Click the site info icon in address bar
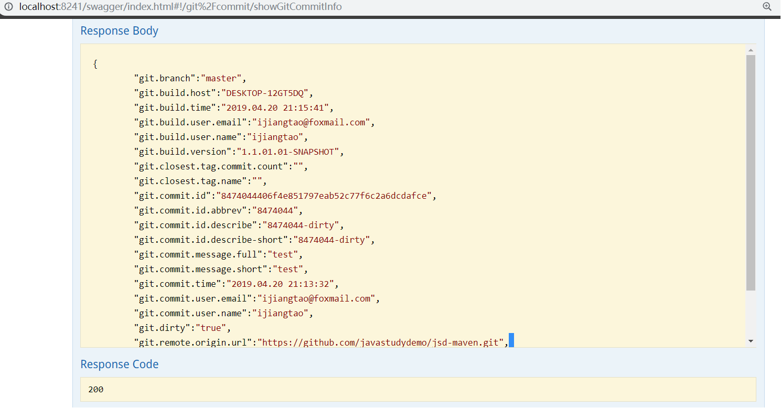 (x=8, y=7)
